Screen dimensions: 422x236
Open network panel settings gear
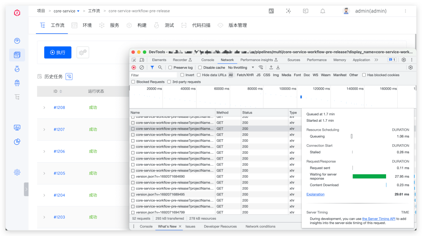point(410,67)
